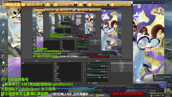This screenshot has width=172, height=97.
Task: Hide the 图像 6 source with its eye icon
Action: click(x=82, y=63)
